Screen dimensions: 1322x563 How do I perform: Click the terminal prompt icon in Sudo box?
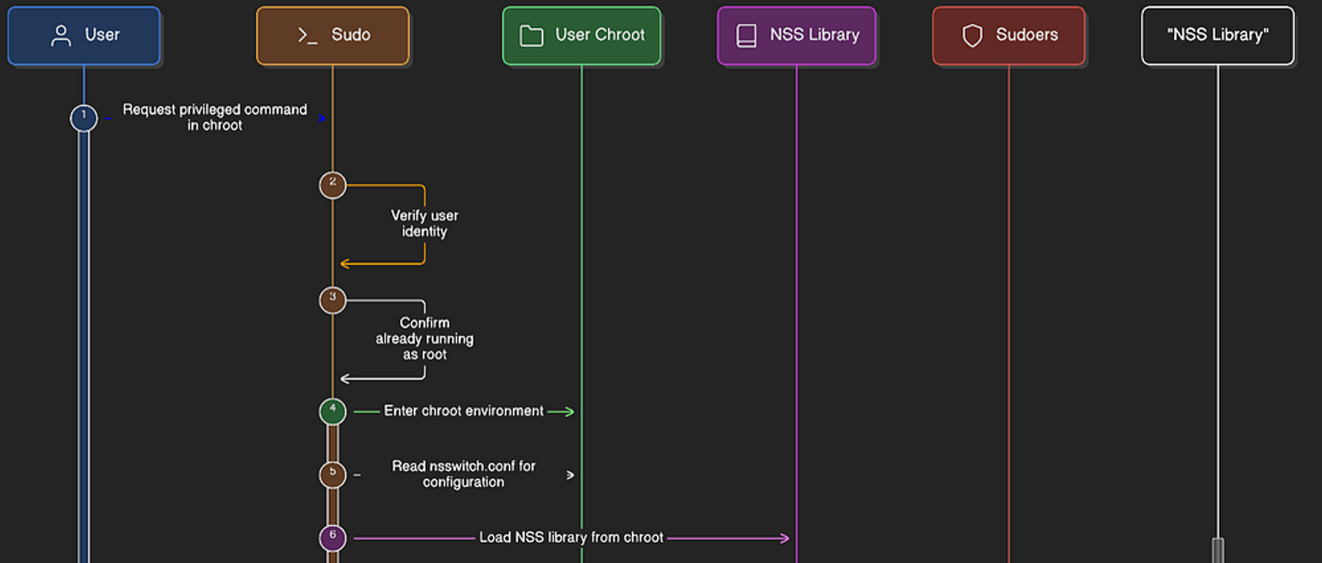point(307,35)
